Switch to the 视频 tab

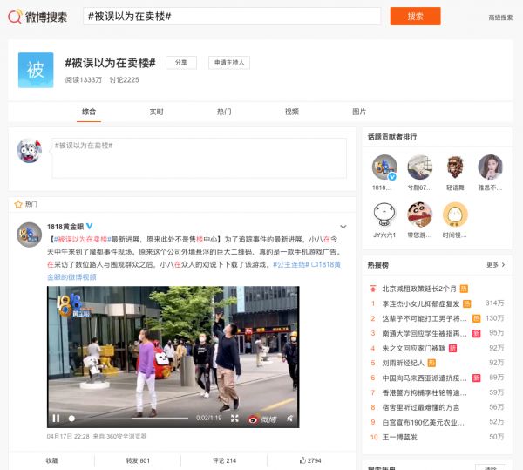291,112
